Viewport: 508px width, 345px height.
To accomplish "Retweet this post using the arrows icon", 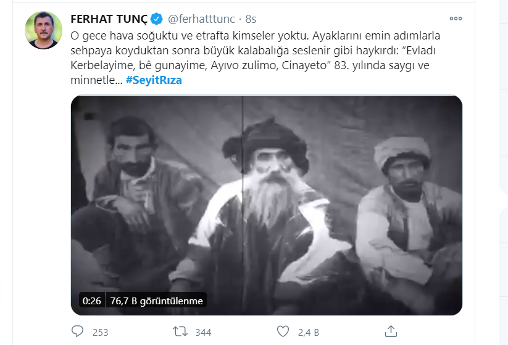I will [180, 331].
